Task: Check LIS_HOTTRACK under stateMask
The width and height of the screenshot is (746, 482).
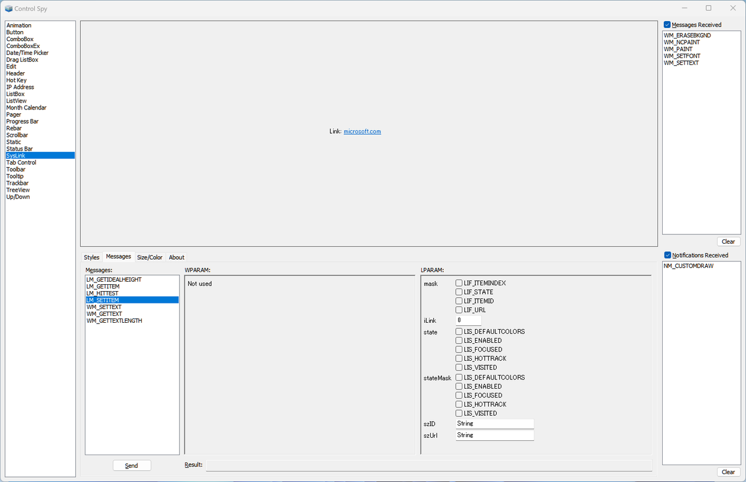Action: point(459,404)
